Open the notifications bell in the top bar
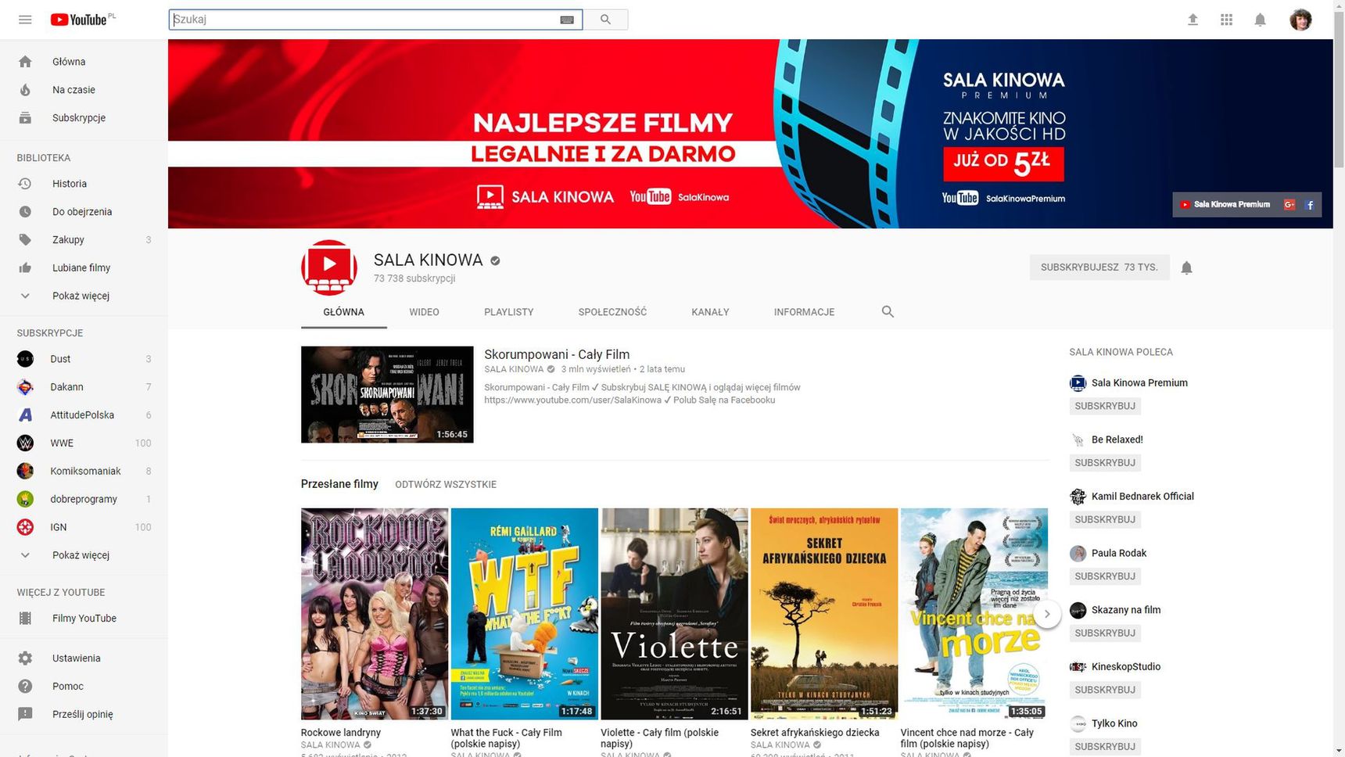The height and width of the screenshot is (757, 1345). click(x=1260, y=20)
